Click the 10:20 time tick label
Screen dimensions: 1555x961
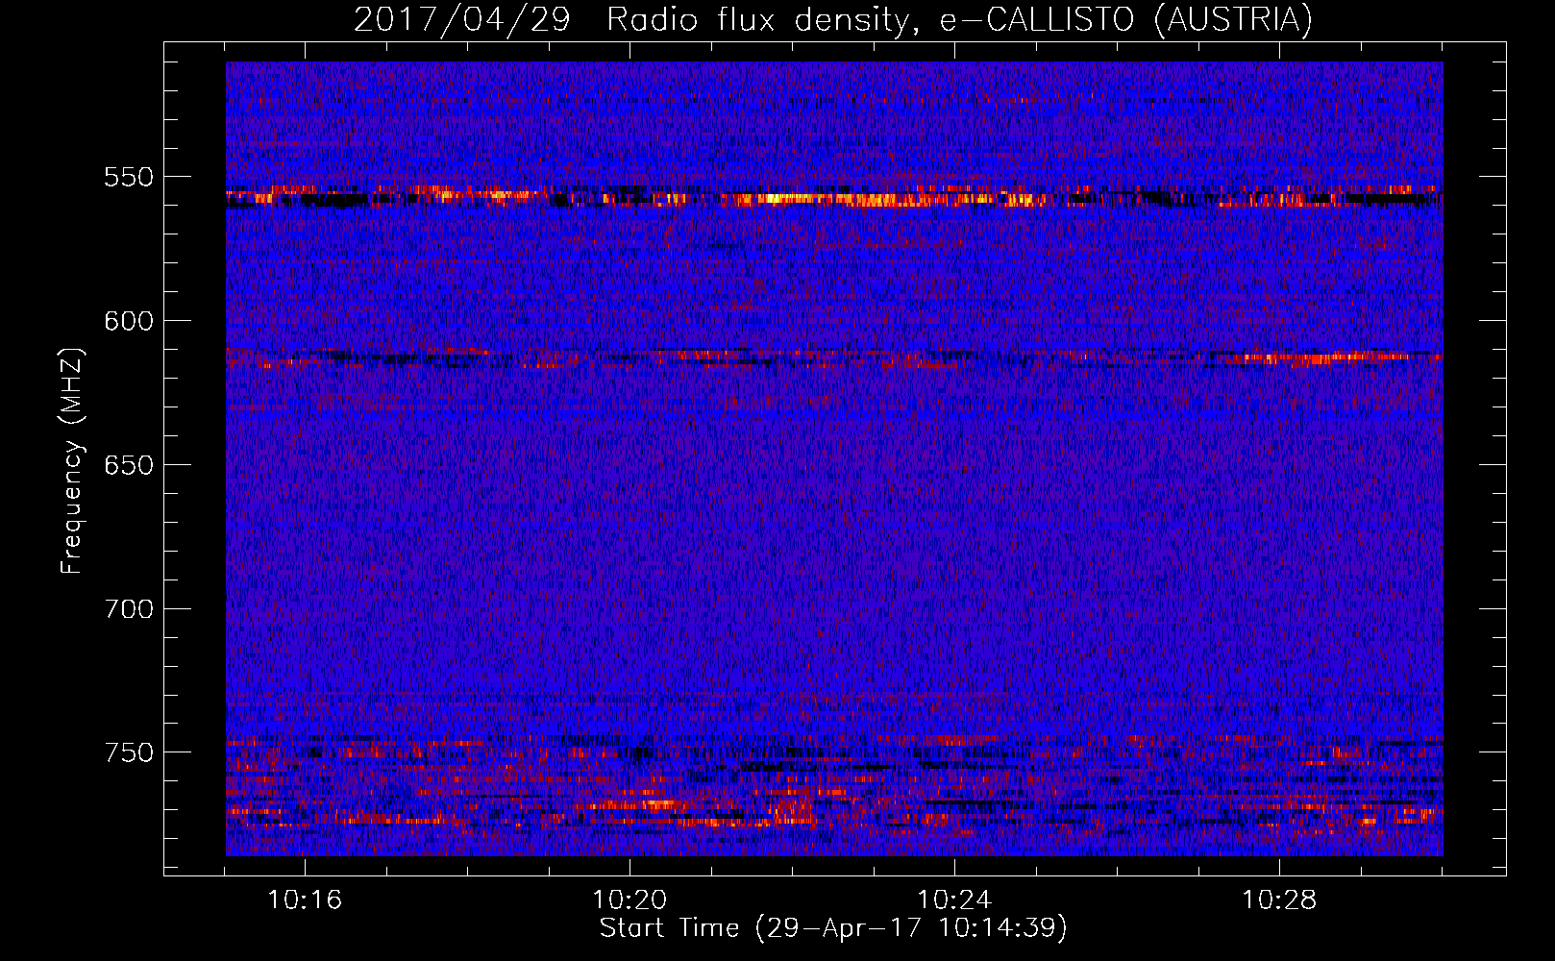tap(629, 900)
